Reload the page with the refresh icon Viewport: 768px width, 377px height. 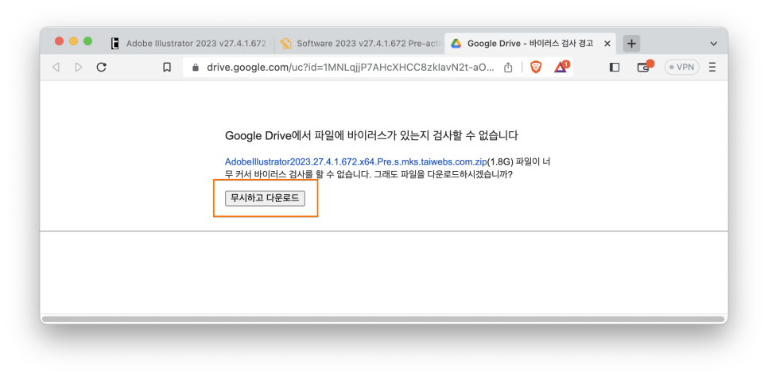click(102, 67)
